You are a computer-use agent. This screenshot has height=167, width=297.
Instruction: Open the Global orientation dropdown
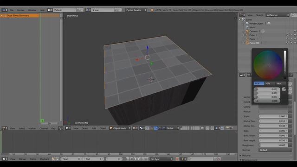172,128
